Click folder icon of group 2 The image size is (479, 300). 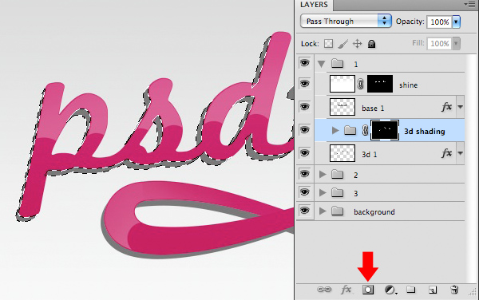[338, 174]
